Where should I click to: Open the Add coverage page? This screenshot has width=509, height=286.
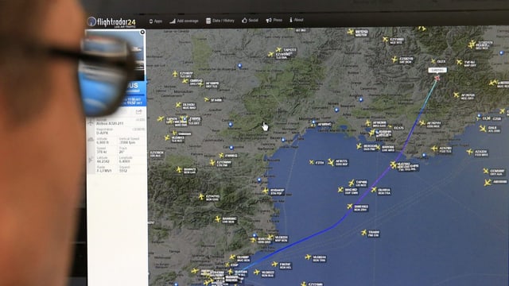pyautogui.click(x=184, y=21)
